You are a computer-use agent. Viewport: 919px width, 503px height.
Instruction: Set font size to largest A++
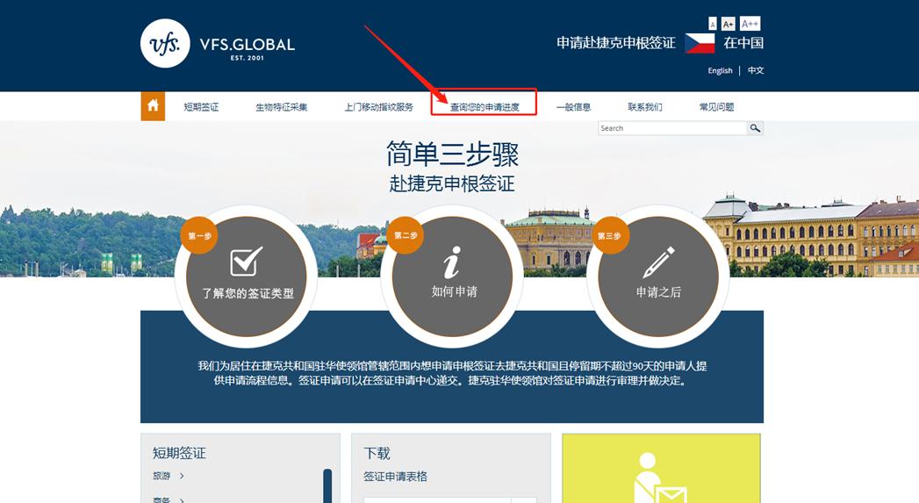coord(750,24)
